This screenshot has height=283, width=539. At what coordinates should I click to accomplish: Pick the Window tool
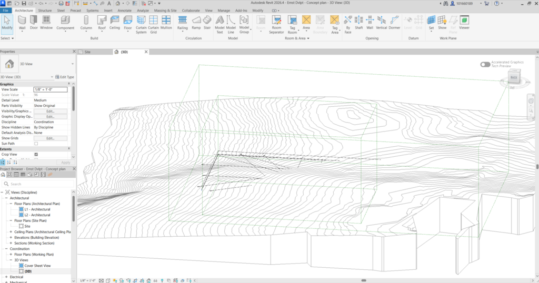(x=46, y=23)
